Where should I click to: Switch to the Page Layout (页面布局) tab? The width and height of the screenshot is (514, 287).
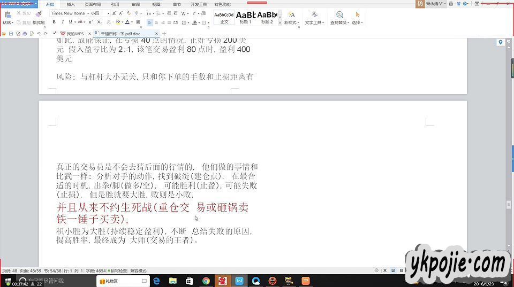[x=93, y=4]
